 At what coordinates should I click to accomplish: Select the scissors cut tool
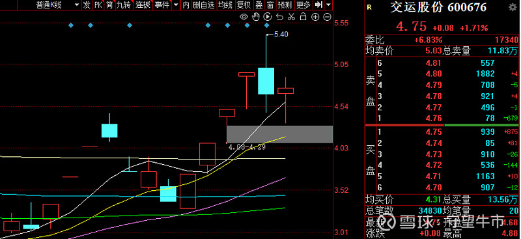point(291,17)
